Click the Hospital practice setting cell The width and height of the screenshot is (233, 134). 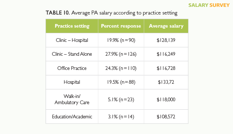point(72,82)
